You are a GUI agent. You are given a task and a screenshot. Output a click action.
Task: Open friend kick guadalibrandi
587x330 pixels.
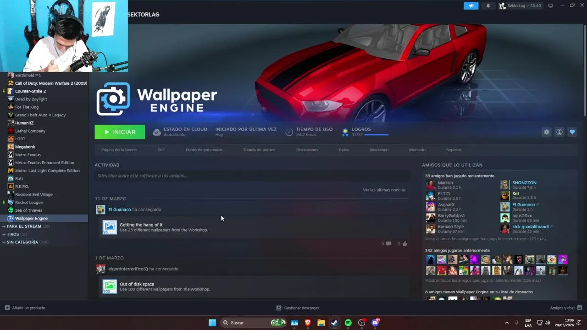tap(531, 226)
